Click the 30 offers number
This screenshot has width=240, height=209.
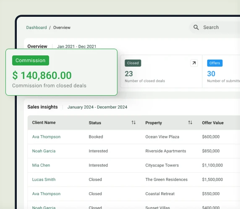point(211,74)
